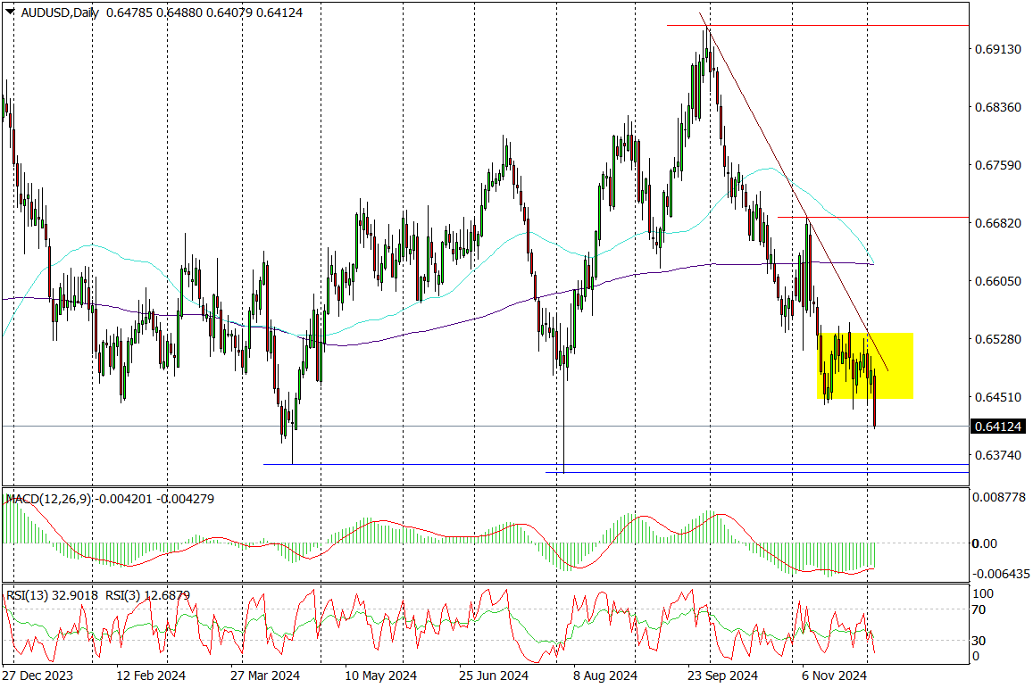Click the 0.66820 price axis label

point(998,223)
